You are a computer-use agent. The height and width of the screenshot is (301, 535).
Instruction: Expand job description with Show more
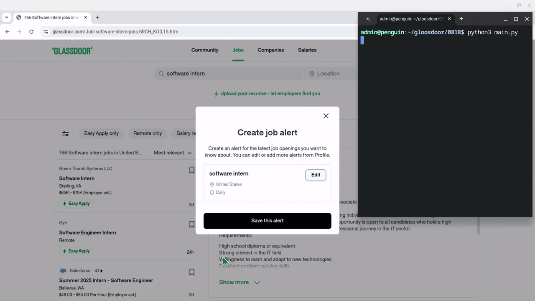[x=239, y=283]
